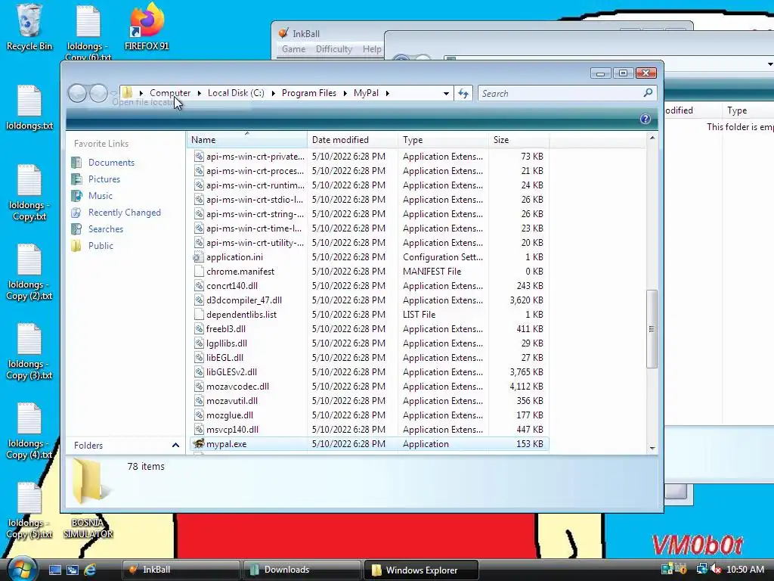Click the Explorer back navigation button

tap(77, 93)
